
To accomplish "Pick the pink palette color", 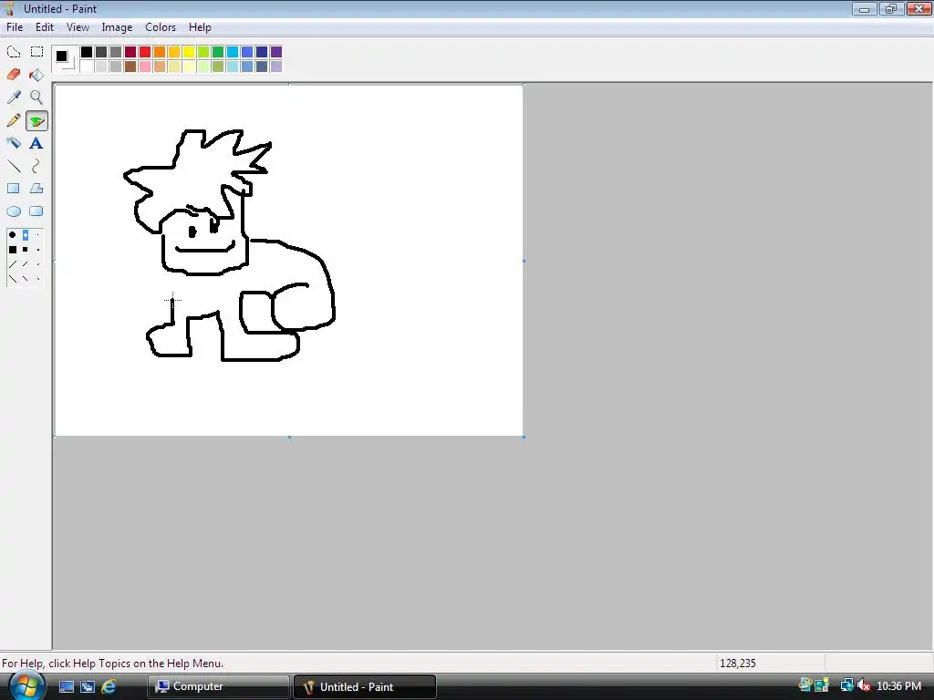I will (x=145, y=67).
